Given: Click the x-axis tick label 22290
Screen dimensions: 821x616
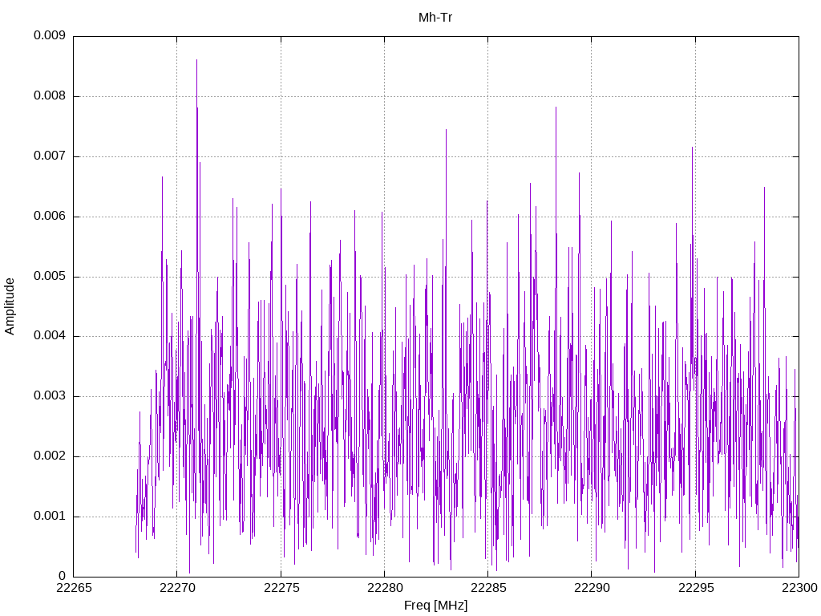Looking at the screenshot, I should [592, 588].
